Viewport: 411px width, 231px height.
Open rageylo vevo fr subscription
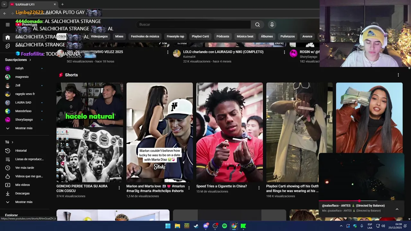(24, 94)
